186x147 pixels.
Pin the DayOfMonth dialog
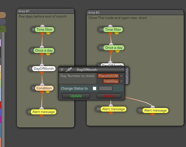click(x=69, y=70)
